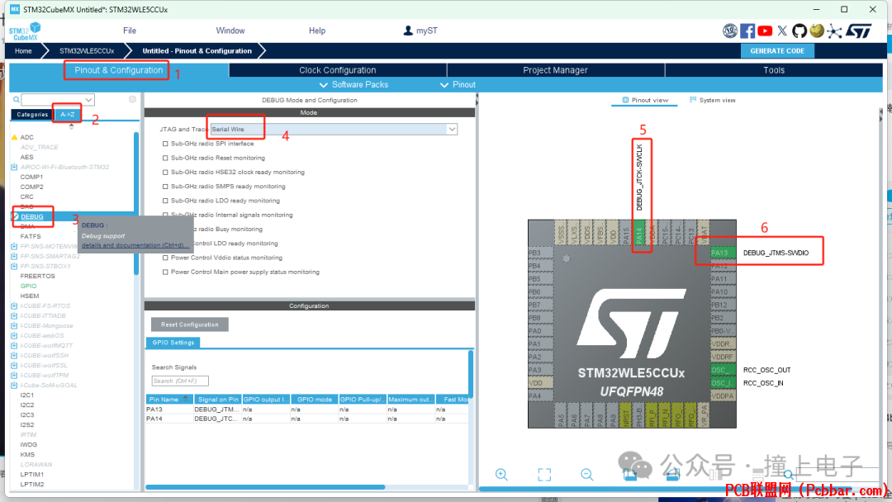
Task: Zoom out on the chip pinout
Action: point(587,474)
